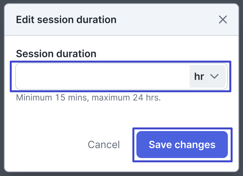Click the blue Save changes button
The width and height of the screenshot is (243, 176).
pyautogui.click(x=182, y=145)
